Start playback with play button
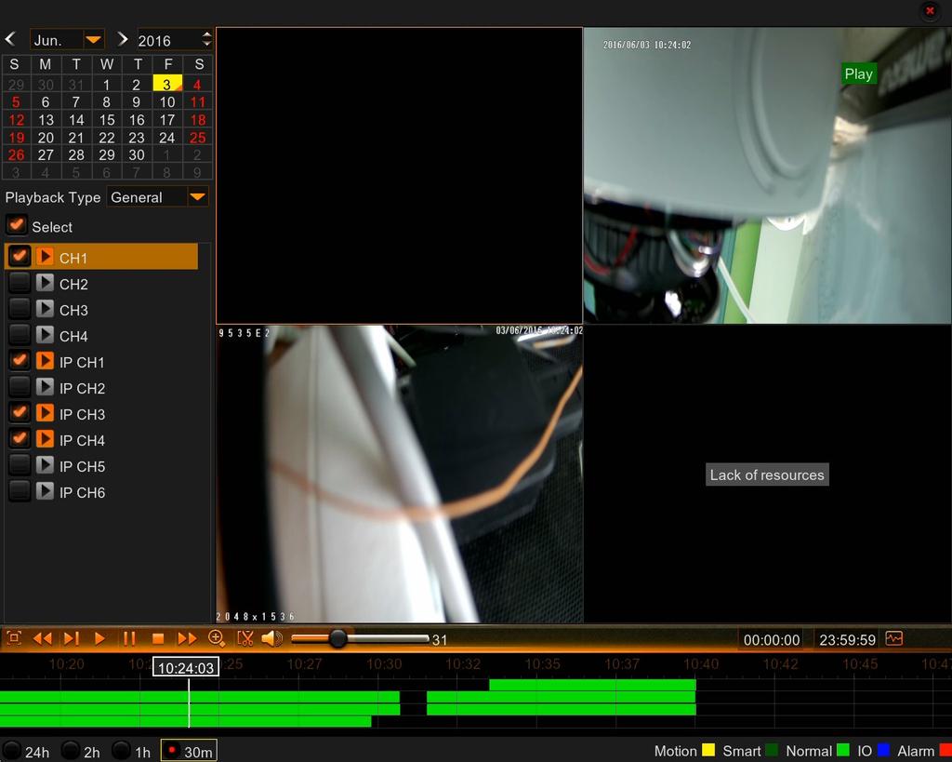 pyautogui.click(x=100, y=638)
